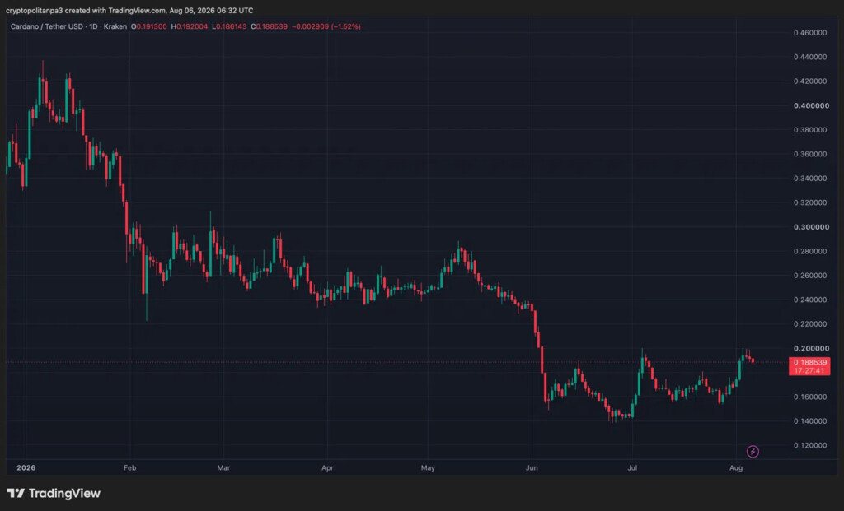Click the 0.280000 price axis label
844x511 pixels.
pyautogui.click(x=810, y=251)
